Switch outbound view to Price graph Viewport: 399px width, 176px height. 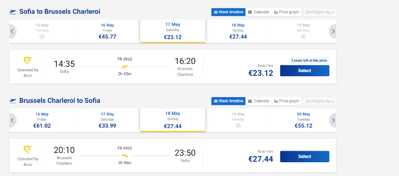[286, 12]
